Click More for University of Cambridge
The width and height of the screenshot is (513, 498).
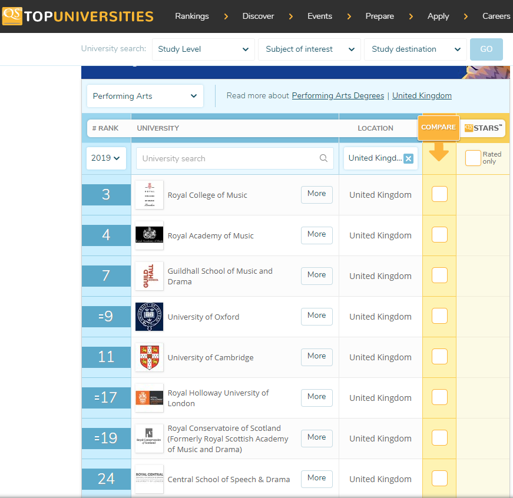click(317, 357)
